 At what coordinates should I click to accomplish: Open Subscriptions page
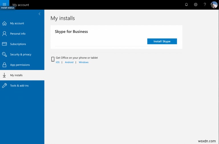22,44
